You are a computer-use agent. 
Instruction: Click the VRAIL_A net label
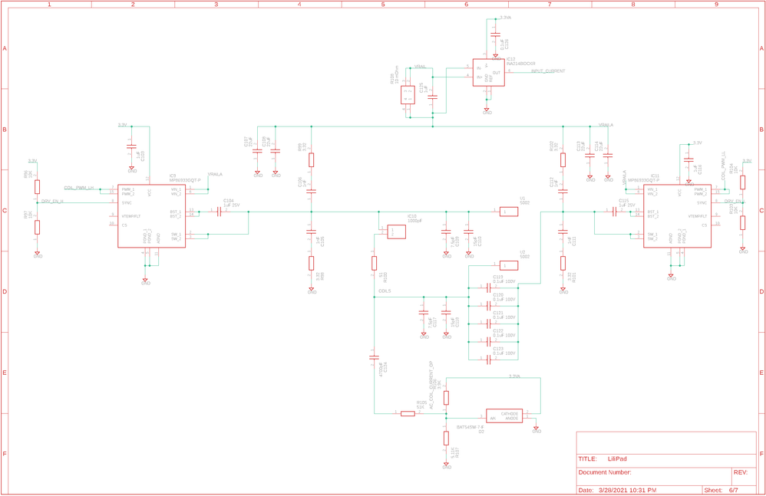pyautogui.click(x=606, y=125)
